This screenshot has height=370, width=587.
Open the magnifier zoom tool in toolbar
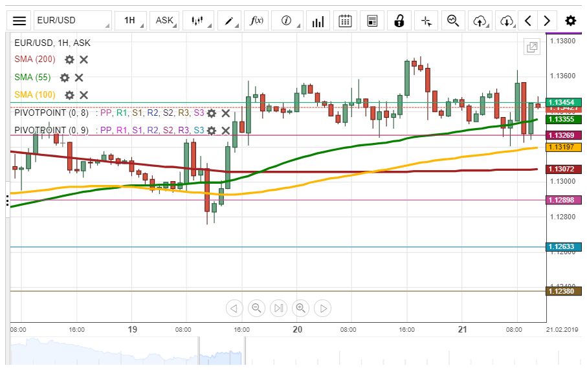pos(452,21)
